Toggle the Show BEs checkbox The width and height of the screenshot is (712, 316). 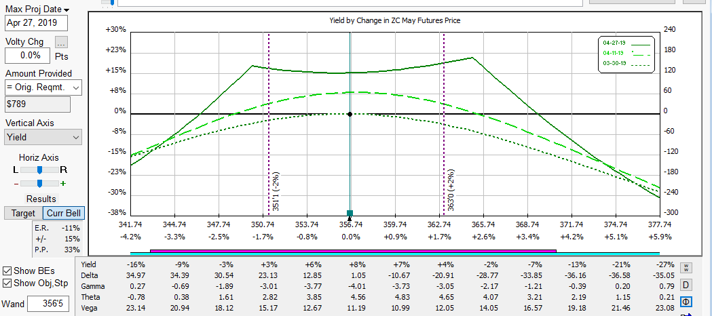(7, 271)
